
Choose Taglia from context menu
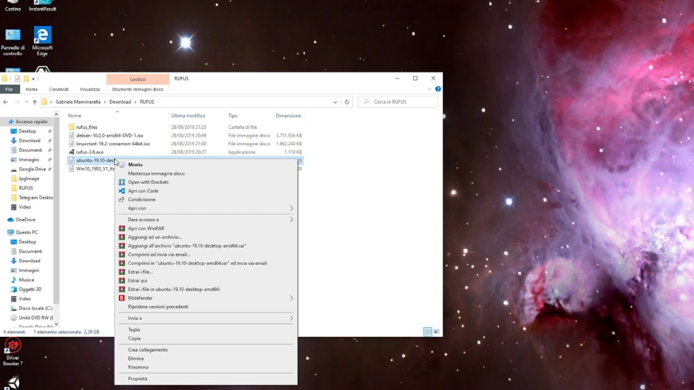pyautogui.click(x=134, y=329)
